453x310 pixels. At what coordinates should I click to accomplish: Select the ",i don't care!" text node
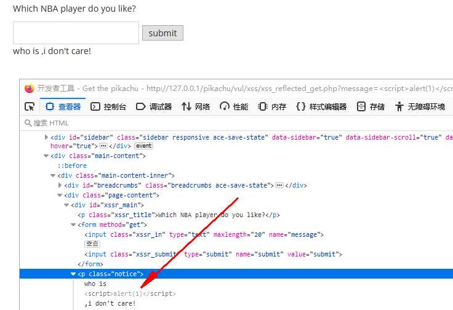(110, 303)
